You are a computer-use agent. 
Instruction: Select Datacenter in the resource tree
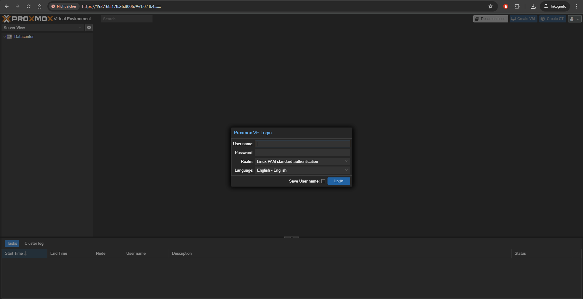point(24,37)
